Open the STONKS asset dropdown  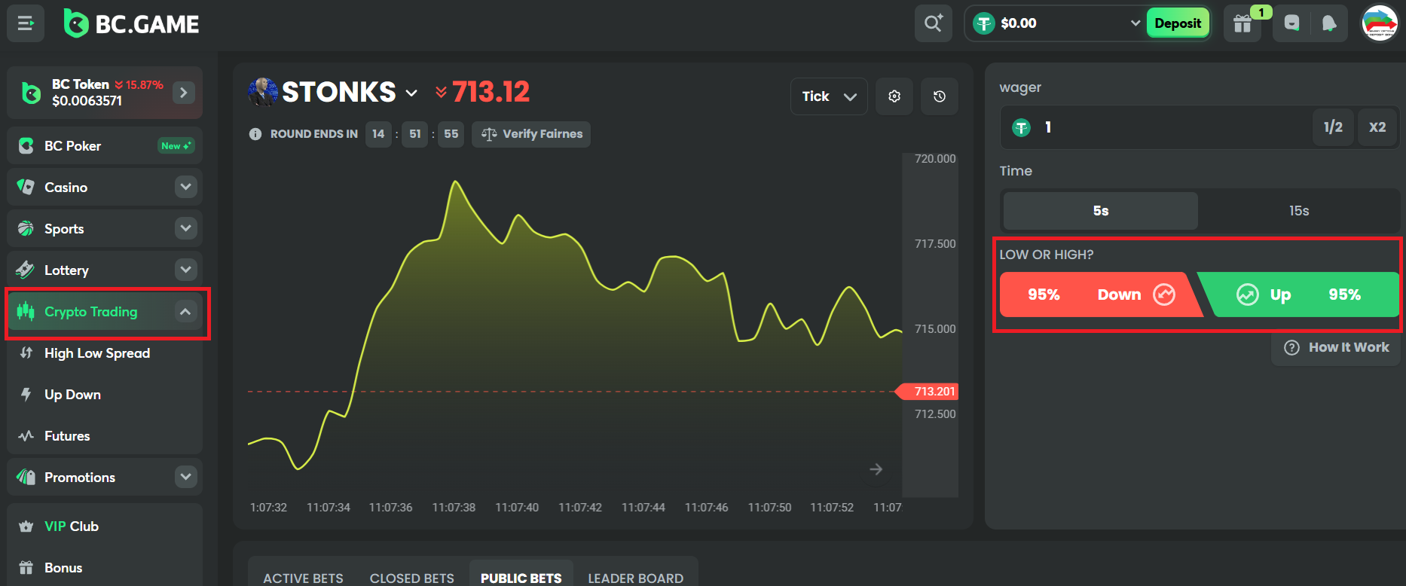(411, 93)
